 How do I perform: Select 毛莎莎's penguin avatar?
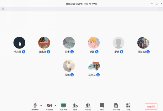point(19,43)
